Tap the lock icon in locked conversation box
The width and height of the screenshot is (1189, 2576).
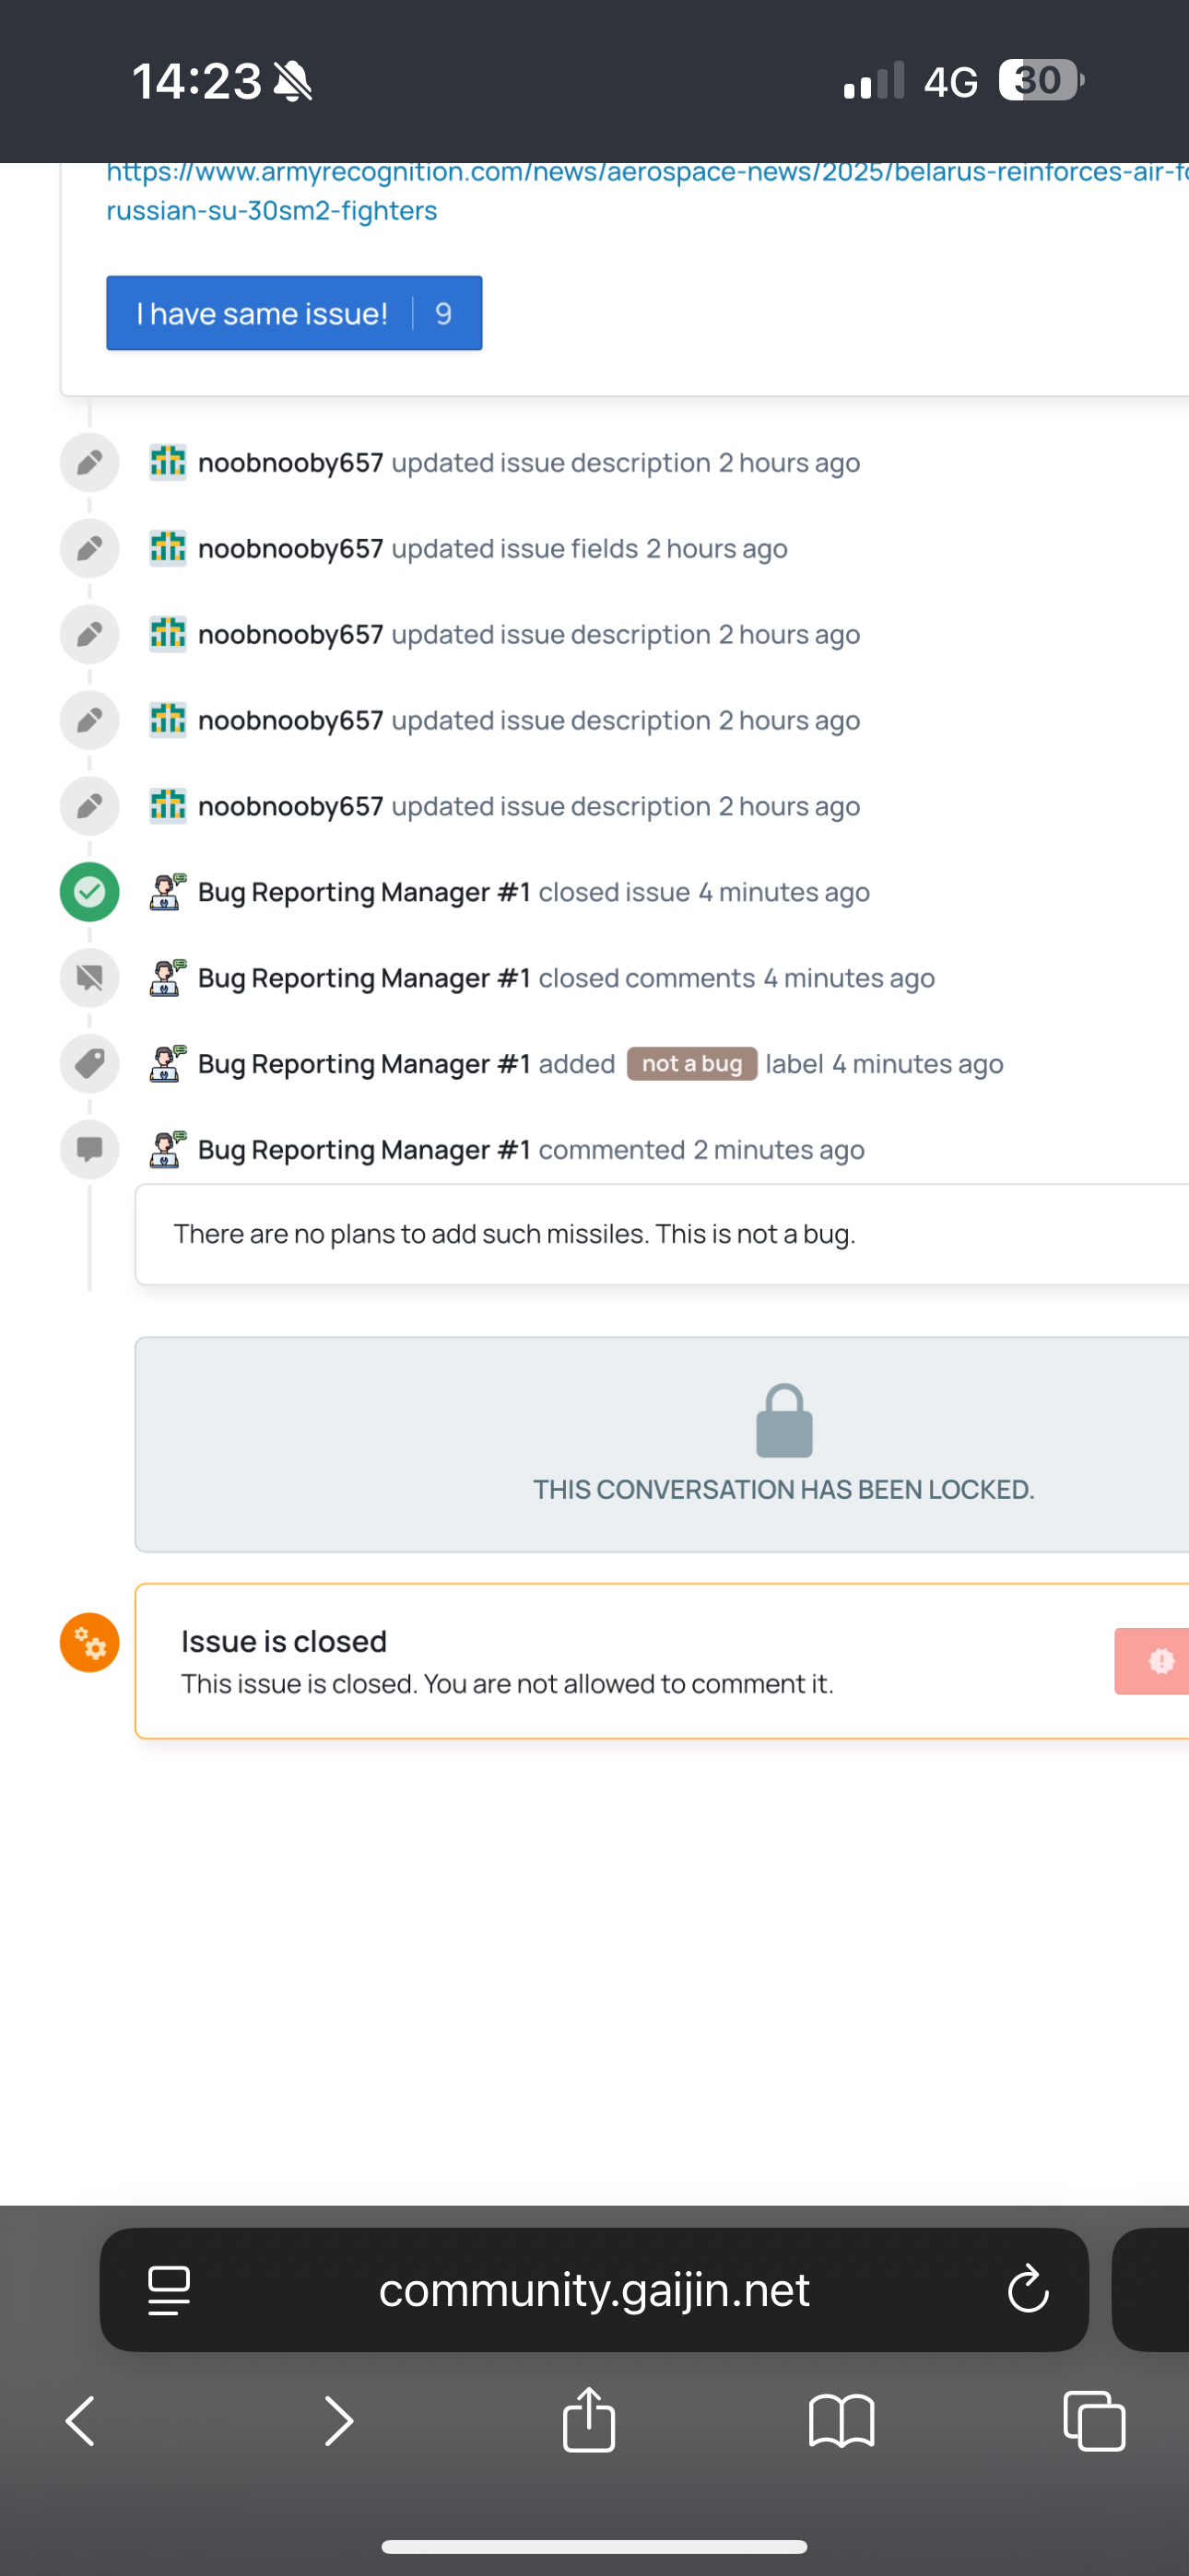tap(783, 1420)
